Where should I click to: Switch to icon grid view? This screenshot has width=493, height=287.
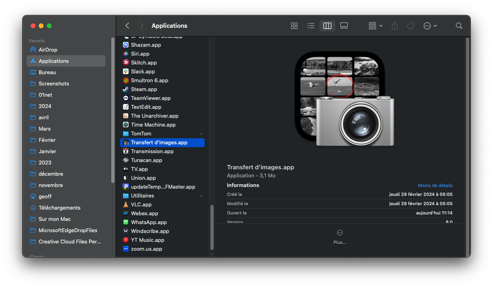point(294,26)
